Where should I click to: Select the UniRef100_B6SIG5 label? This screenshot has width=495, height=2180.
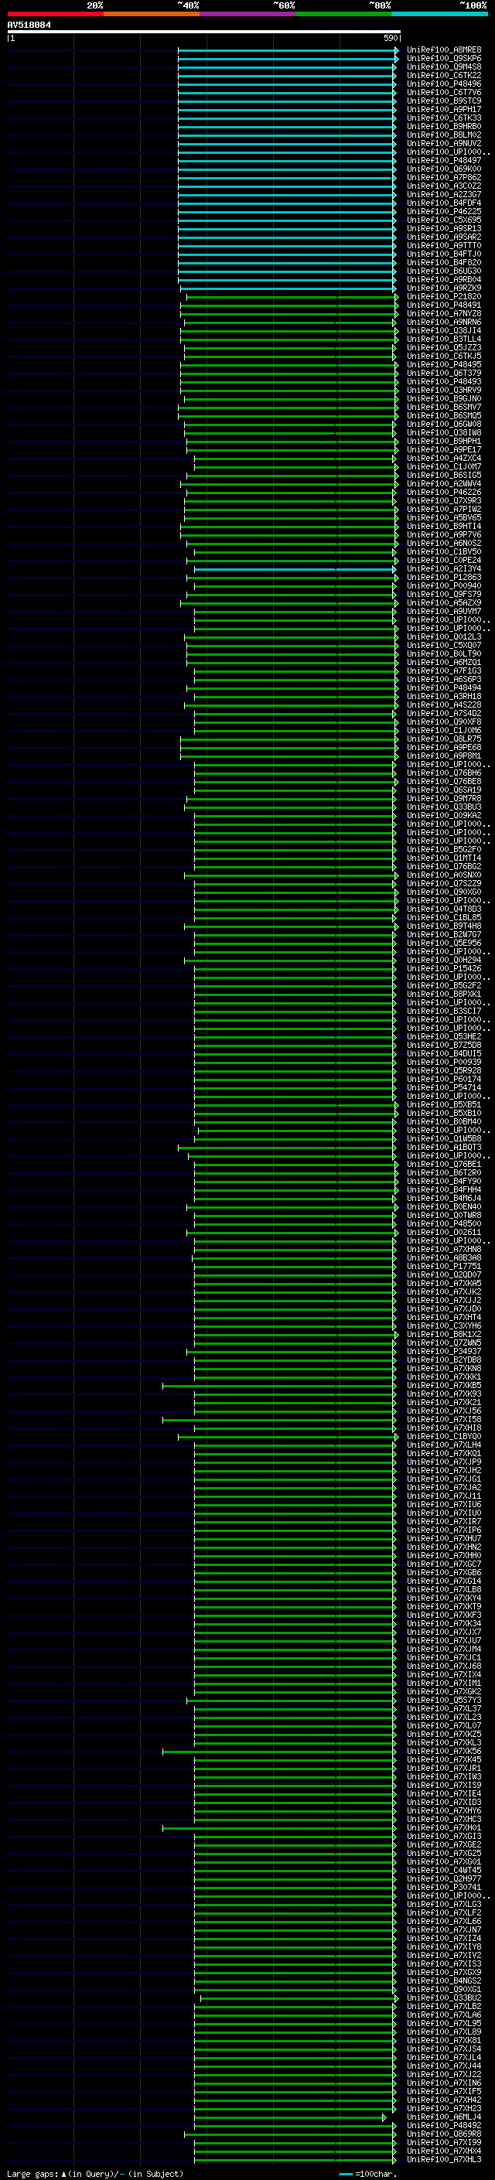(x=443, y=476)
